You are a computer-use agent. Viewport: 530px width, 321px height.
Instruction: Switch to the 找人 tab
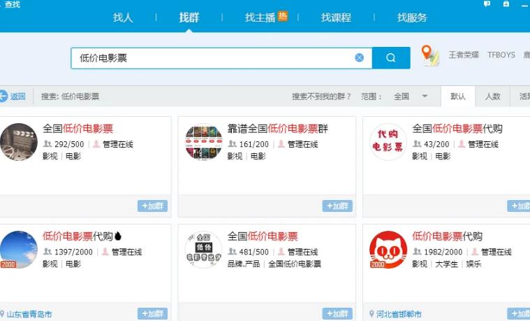pyautogui.click(x=123, y=17)
